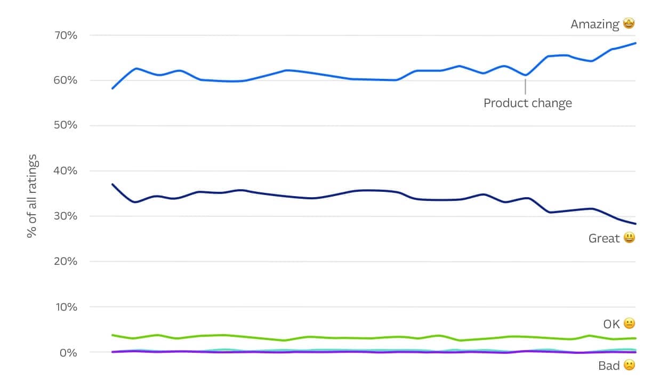
Task: Click the '% of all ratings' axis title
Action: click(32, 196)
